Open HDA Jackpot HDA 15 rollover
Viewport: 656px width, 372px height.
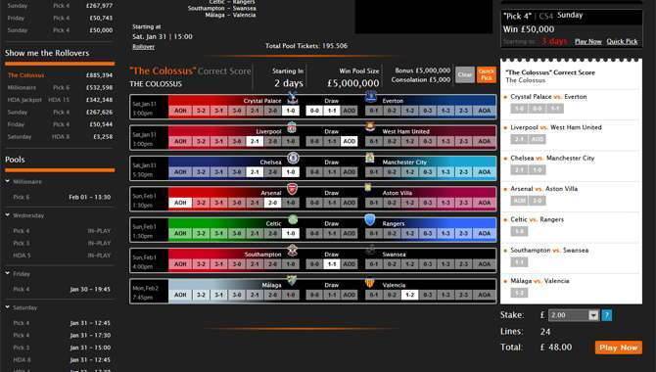(x=60, y=100)
